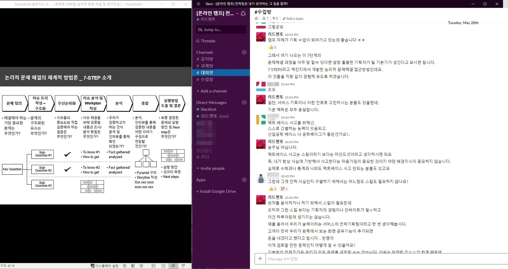View the member count of #수업방
Viewport: 508px width, 269px height.
(x=265, y=18)
